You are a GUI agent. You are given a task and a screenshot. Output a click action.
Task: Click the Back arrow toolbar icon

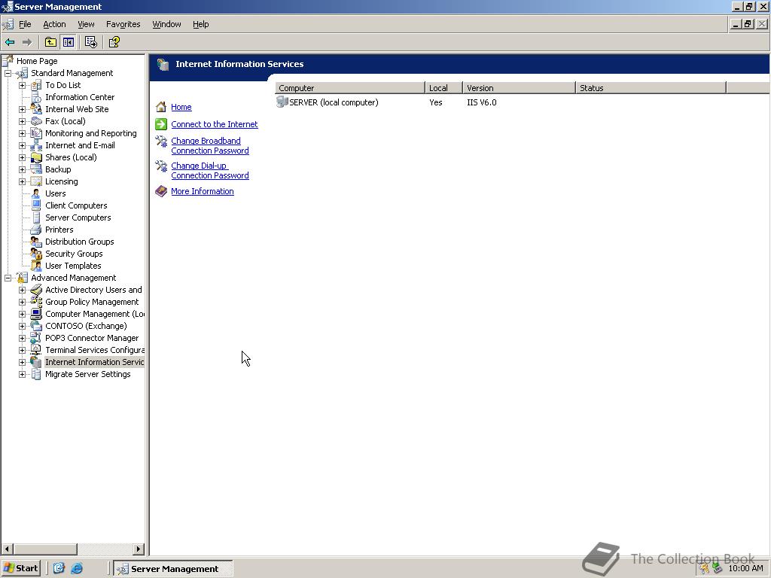[x=10, y=42]
